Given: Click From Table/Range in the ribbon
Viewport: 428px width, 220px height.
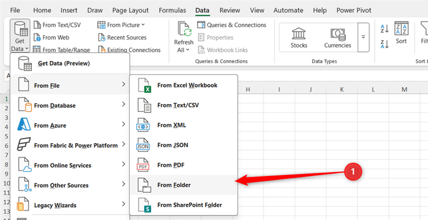Looking at the screenshot, I should pyautogui.click(x=61, y=50).
